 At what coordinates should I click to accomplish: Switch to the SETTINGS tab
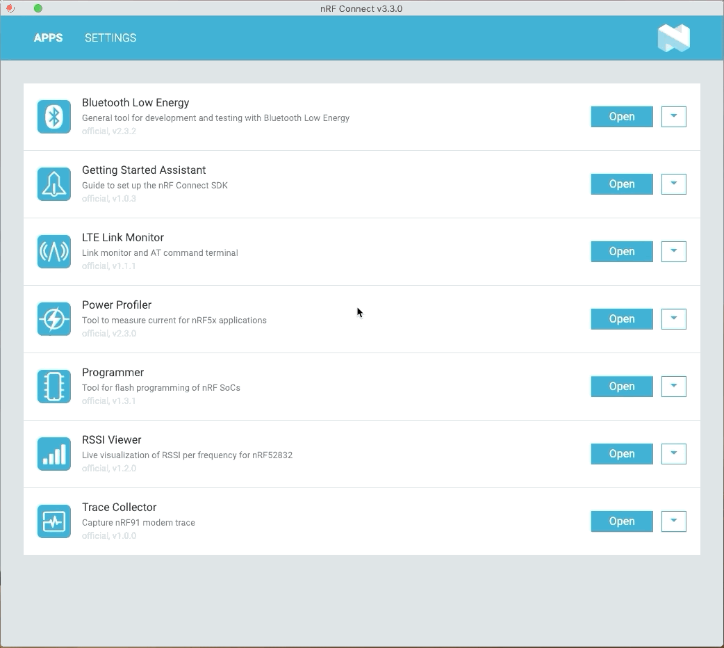110,38
